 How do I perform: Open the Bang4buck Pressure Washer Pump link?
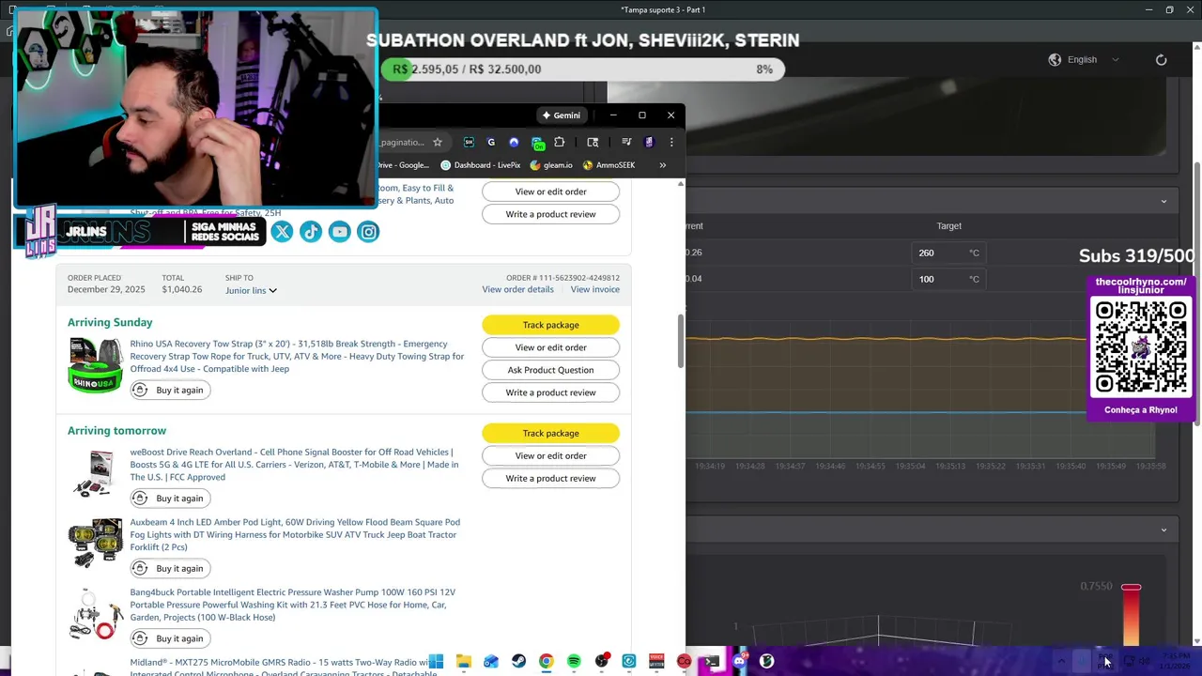click(x=292, y=606)
